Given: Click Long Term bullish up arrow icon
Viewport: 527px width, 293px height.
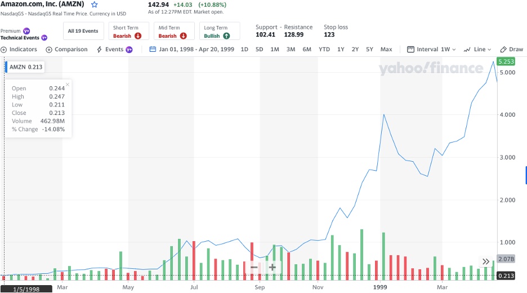Looking at the screenshot, I should 226,36.
